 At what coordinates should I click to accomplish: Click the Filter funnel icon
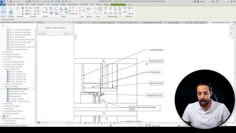125,9
